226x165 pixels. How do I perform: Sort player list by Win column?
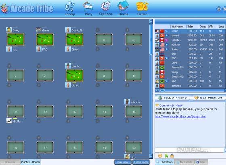(213, 26)
